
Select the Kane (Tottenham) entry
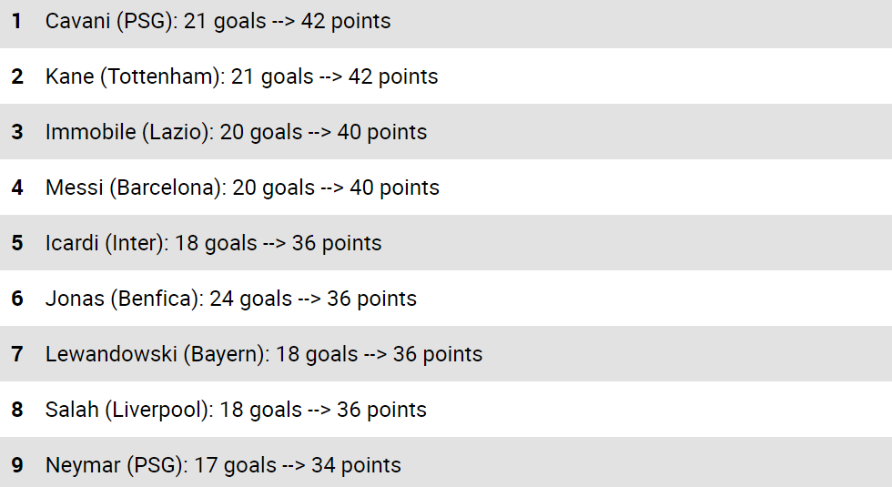coord(241,76)
